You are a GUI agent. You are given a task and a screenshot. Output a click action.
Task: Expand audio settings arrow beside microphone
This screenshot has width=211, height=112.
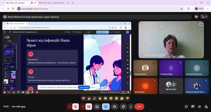(x=70, y=107)
